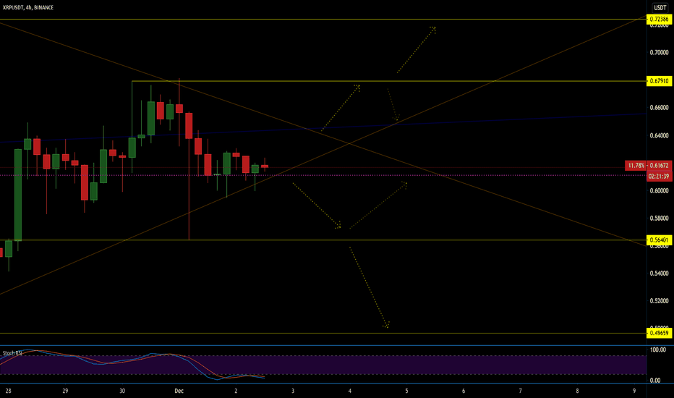Click the 100.00 Stoch RSI scale value

click(x=658, y=350)
